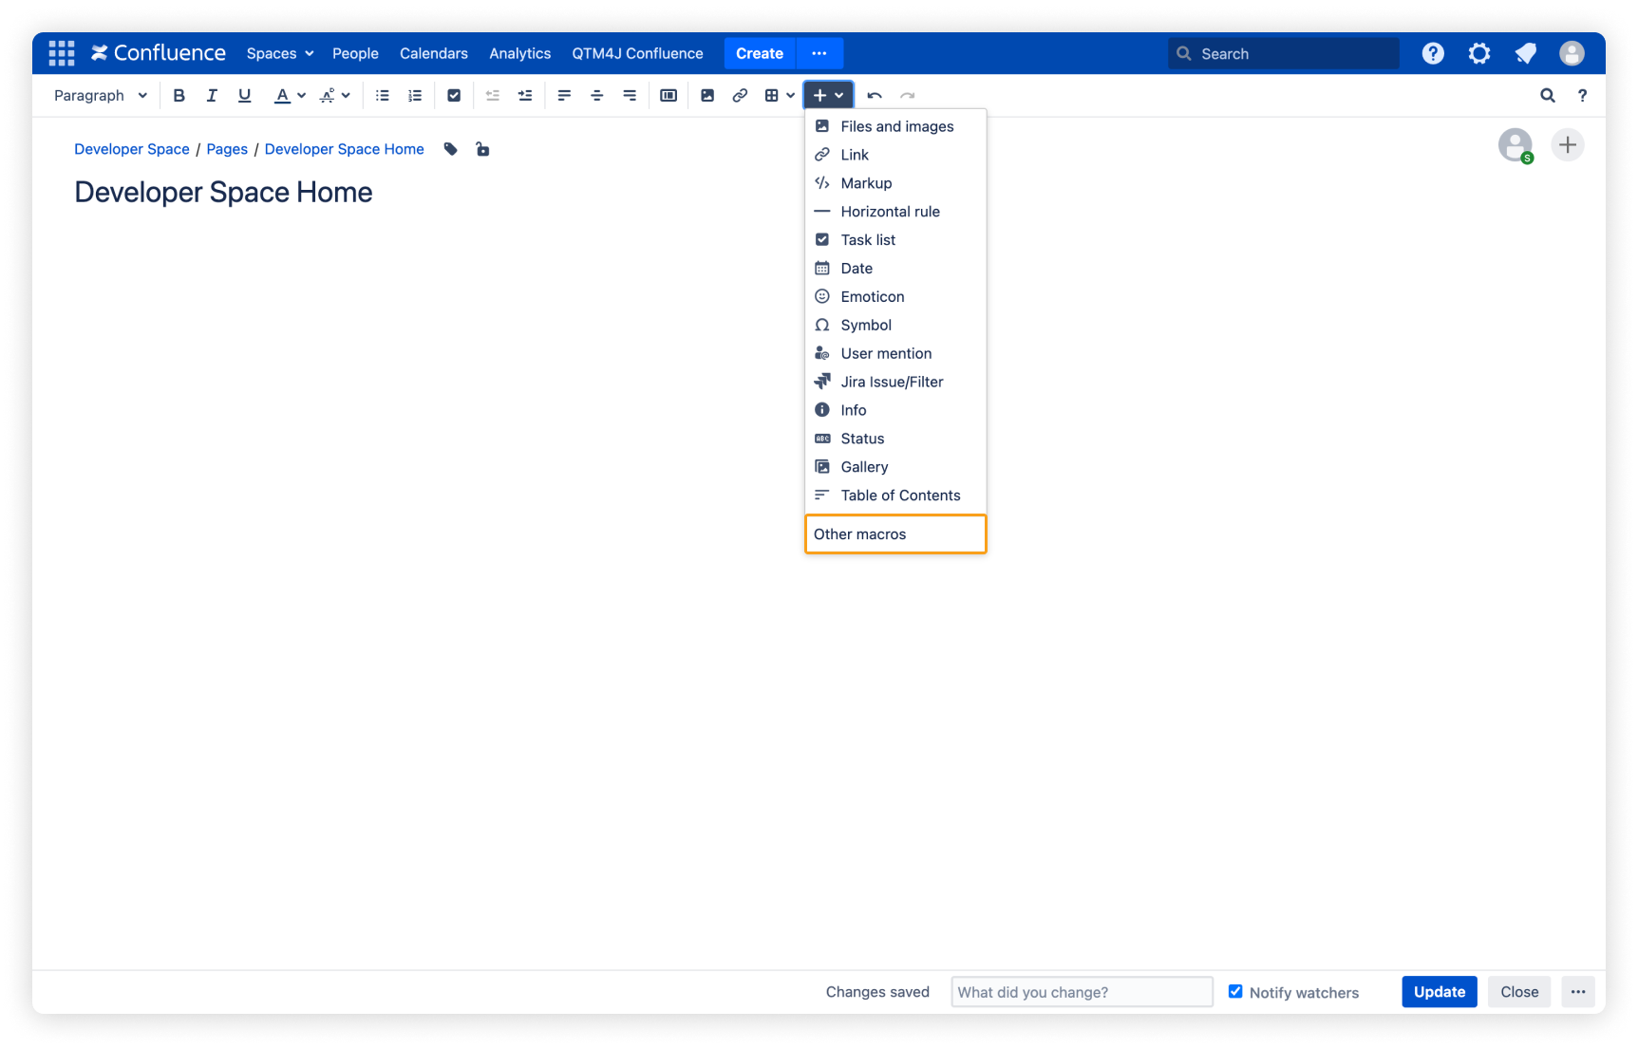Viewport: 1638px width, 1048px height.
Task: Apply underline formatting
Action: [x=244, y=95]
